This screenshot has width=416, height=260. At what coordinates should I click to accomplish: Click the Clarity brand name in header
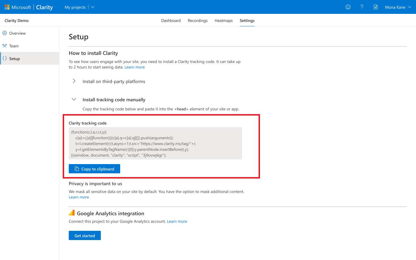(44, 7)
